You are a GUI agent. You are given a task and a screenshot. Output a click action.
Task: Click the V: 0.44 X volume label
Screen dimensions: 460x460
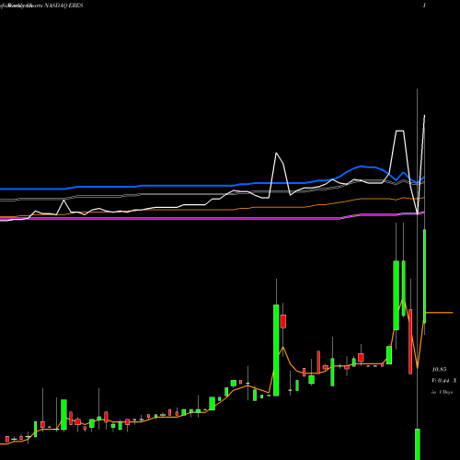444,381
